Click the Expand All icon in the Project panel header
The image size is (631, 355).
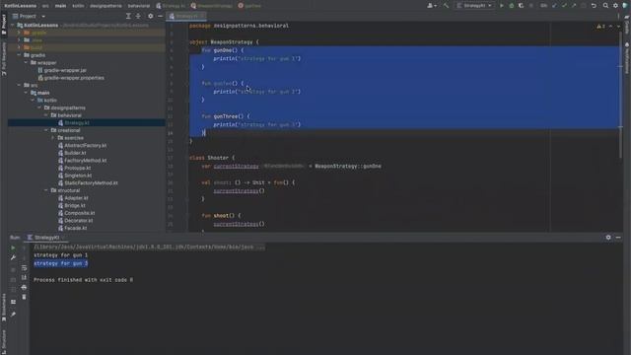(x=128, y=16)
